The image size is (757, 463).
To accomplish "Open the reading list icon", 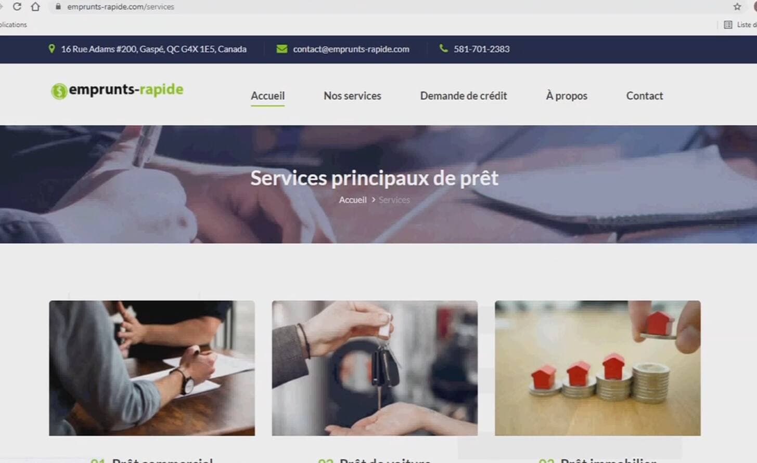I will 728,24.
